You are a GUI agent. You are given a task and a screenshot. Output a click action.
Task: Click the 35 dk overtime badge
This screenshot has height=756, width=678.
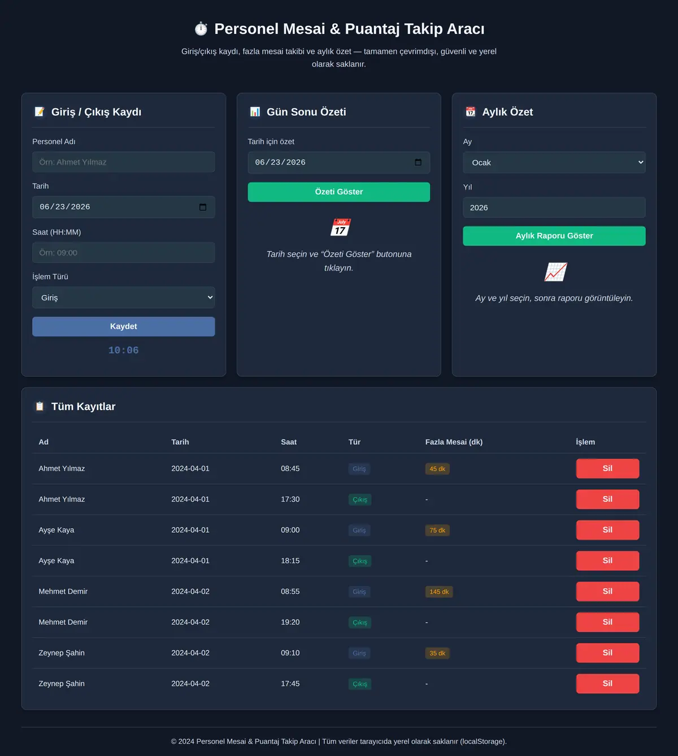(x=437, y=653)
